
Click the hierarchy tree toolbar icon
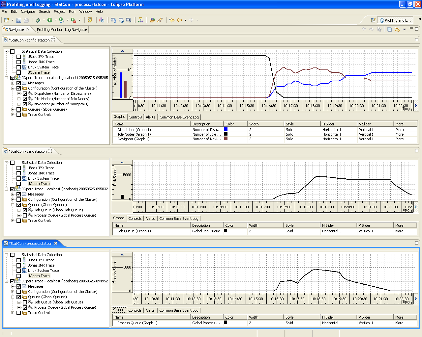click(140, 20)
